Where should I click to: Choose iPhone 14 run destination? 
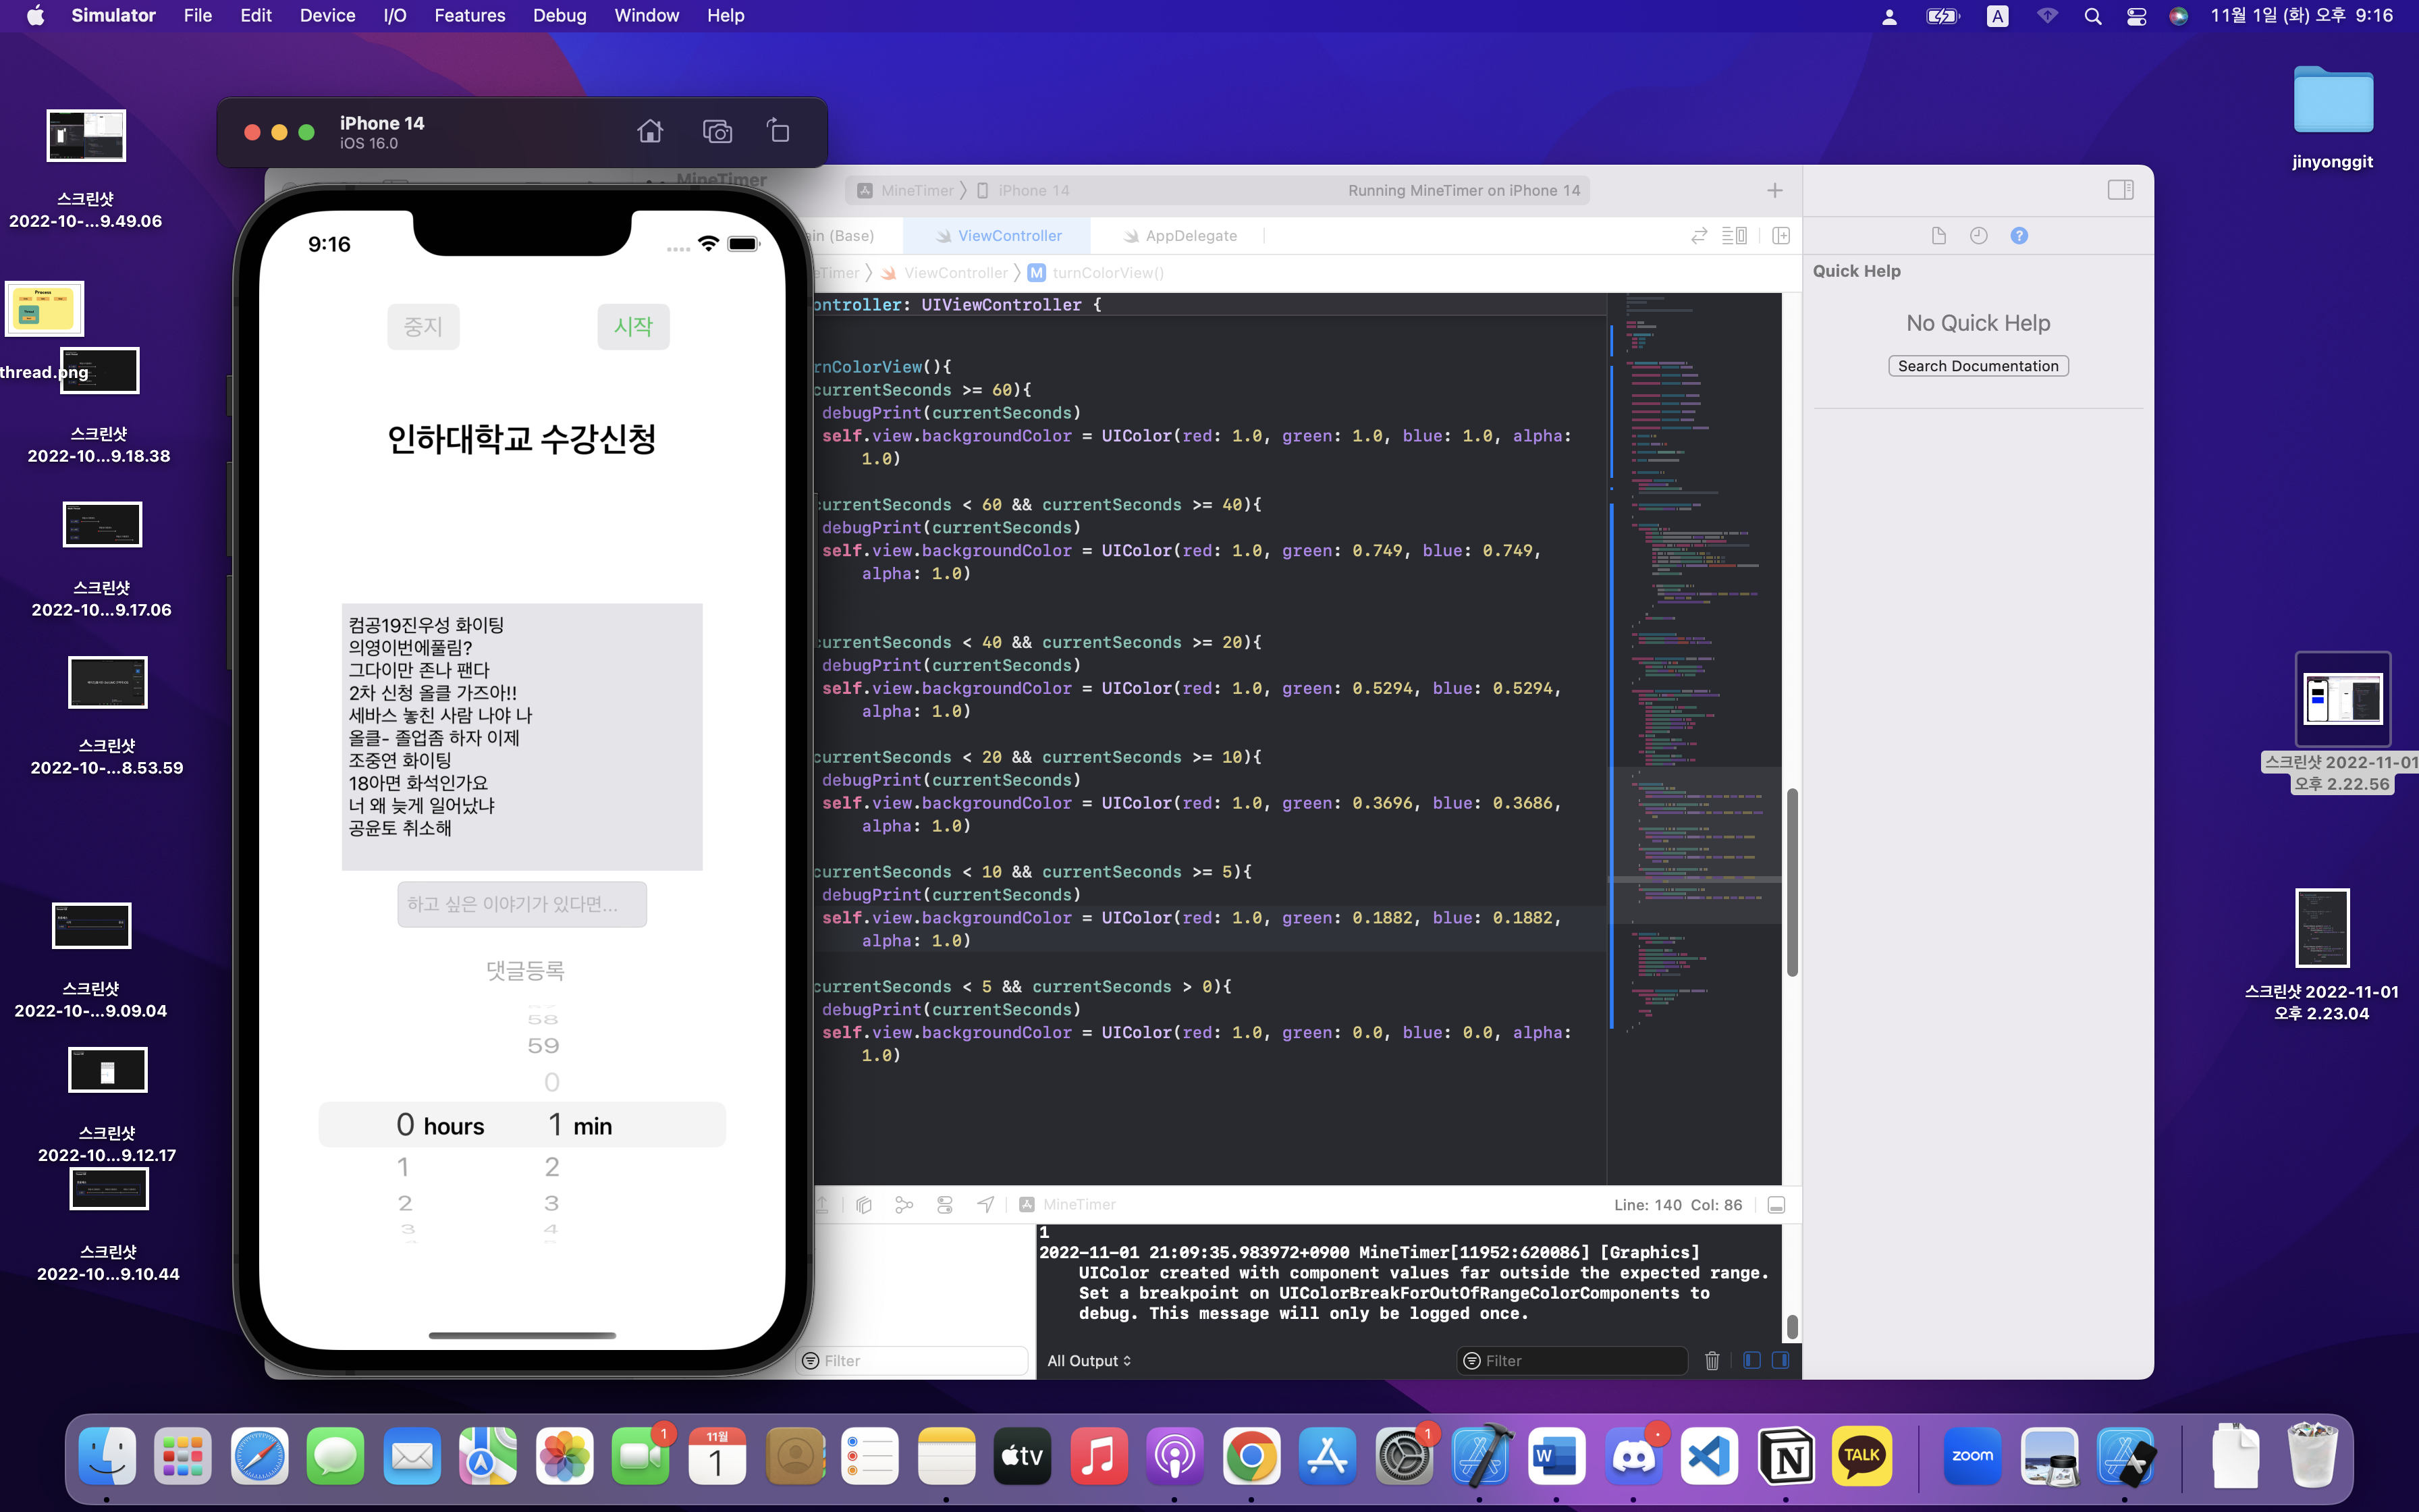click(1024, 190)
